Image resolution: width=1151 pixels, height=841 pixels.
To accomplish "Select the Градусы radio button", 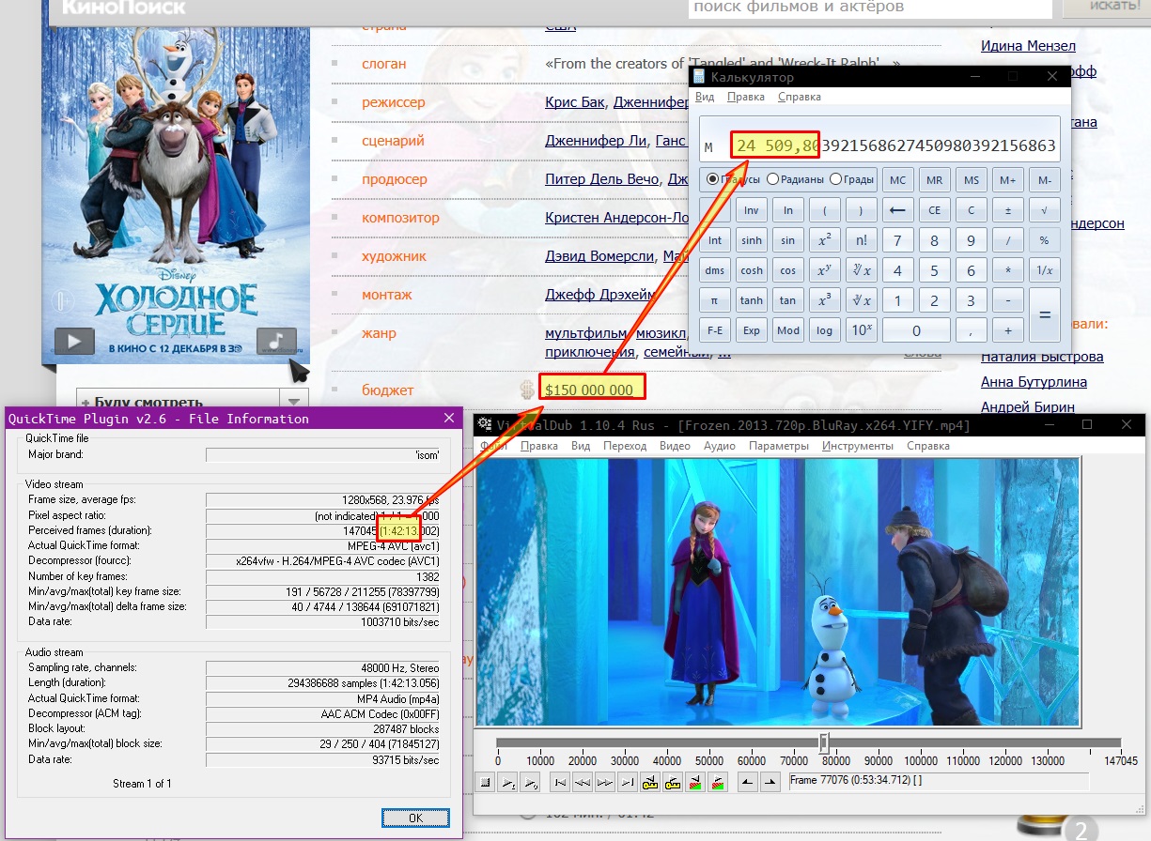I will point(736,179).
